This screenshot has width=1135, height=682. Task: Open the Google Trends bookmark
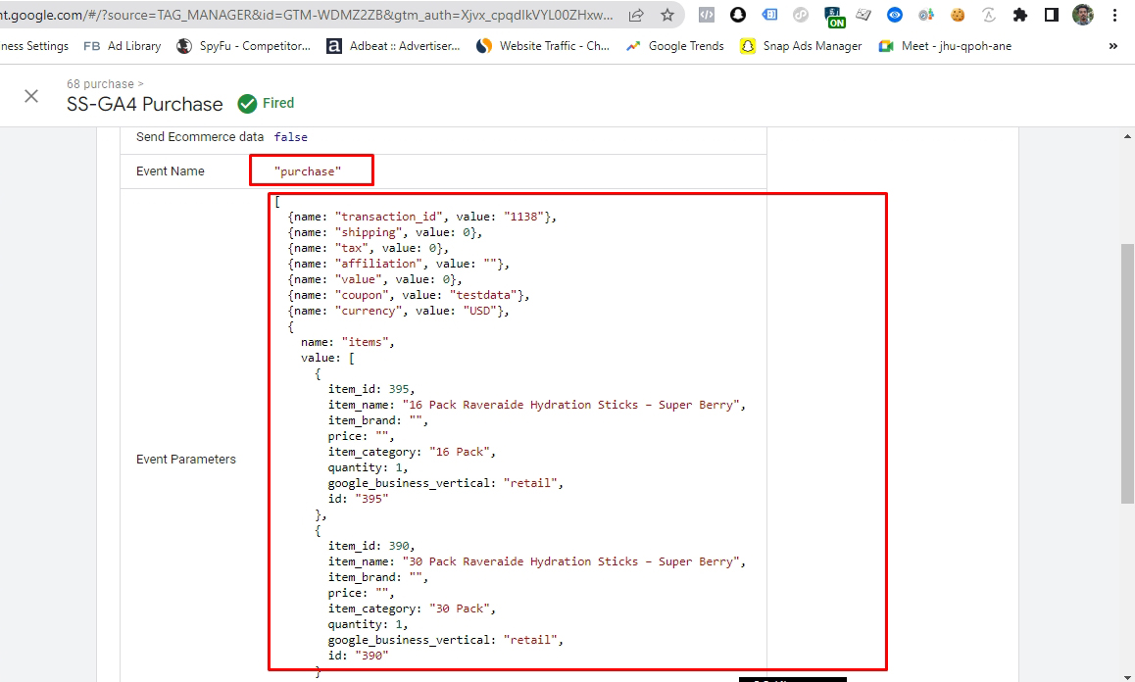coord(675,46)
